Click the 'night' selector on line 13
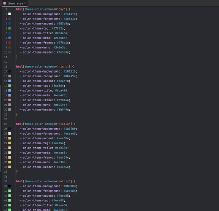The height and width of the screenshot is (211, 219). [x=63, y=67]
